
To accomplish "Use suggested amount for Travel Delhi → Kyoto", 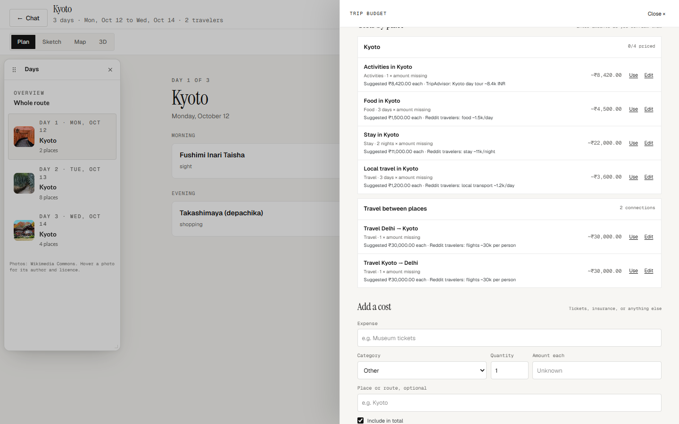I will coord(633,237).
